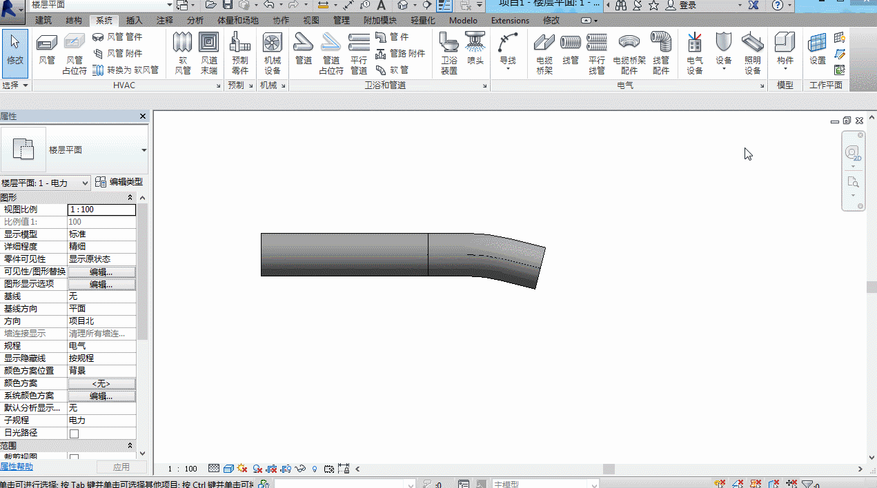Choose the 平行管道 parallel pipes tool
The width and height of the screenshot is (877, 488).
(x=359, y=54)
